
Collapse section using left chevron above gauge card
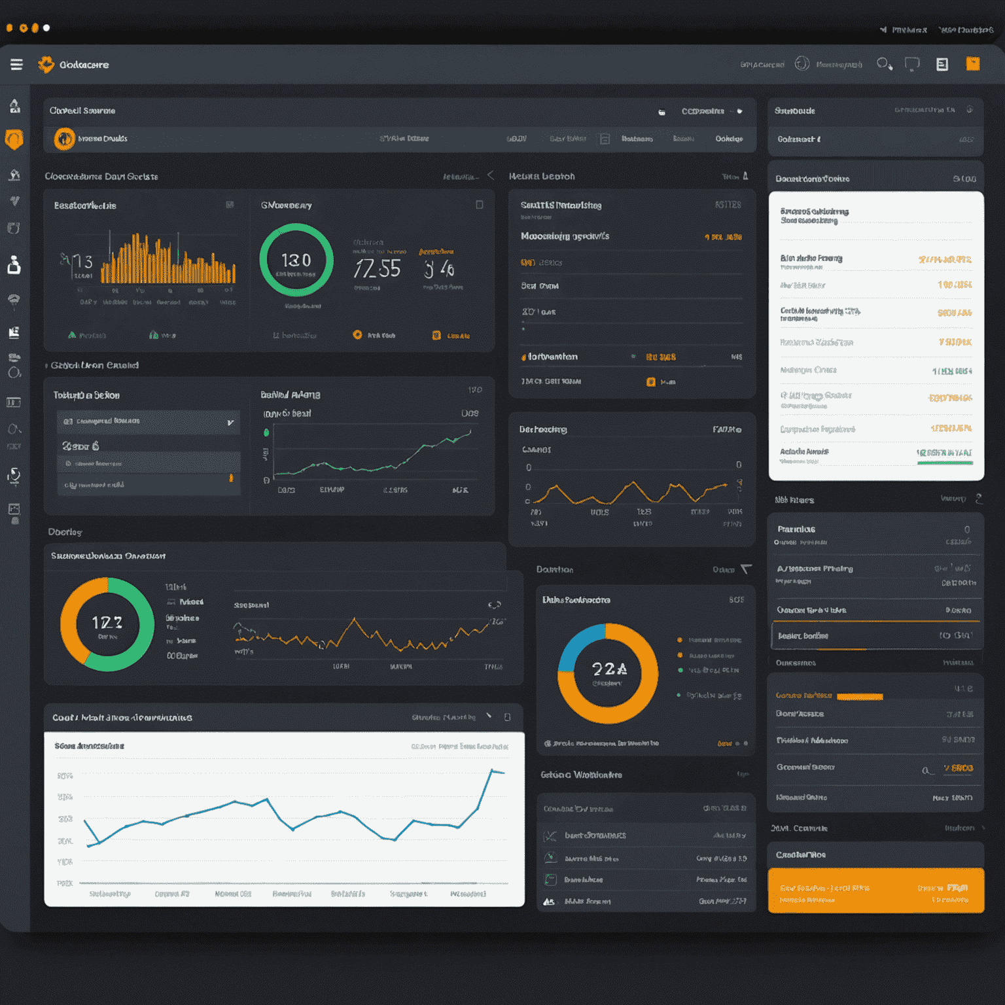491,175
